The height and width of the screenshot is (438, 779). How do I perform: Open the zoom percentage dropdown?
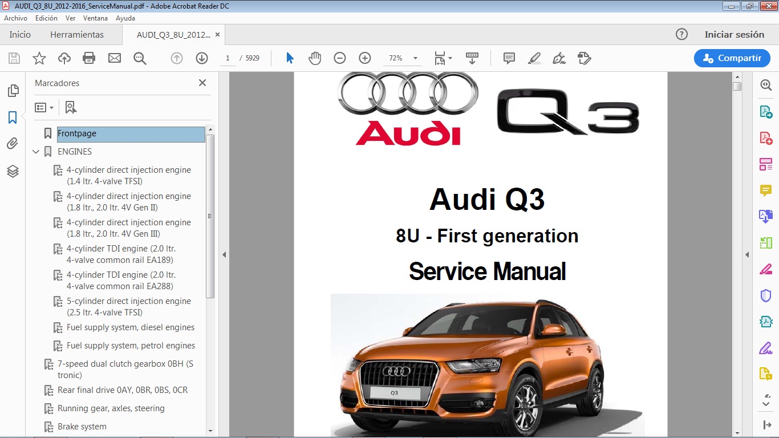click(x=415, y=58)
